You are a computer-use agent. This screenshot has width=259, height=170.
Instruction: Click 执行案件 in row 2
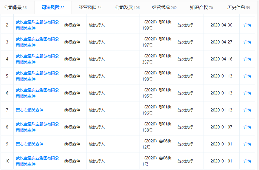pyautogui.click(x=72, y=25)
